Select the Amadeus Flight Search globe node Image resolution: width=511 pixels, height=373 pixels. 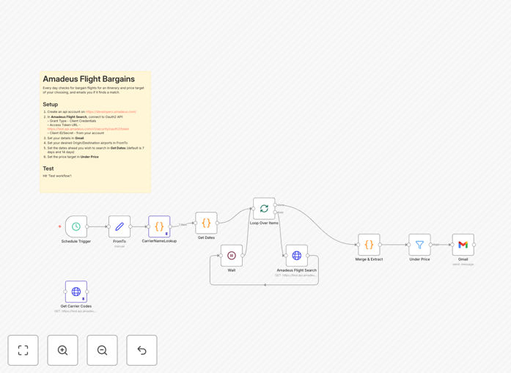(297, 256)
